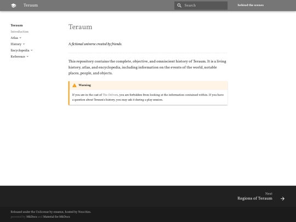The height and width of the screenshot is (222, 296).
Task: Click the 'Next' label in footer
Action: (x=269, y=193)
